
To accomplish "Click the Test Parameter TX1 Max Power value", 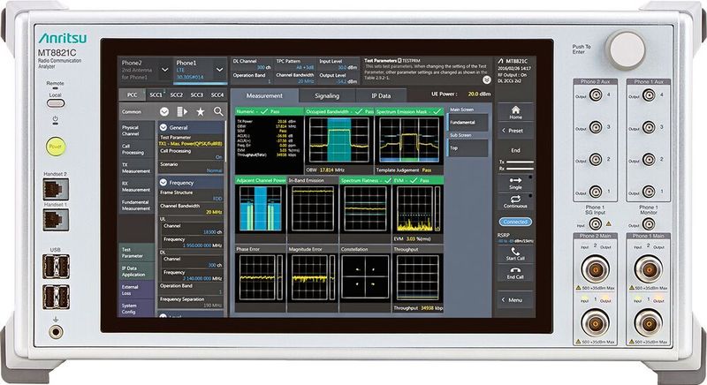I will tap(190, 144).
